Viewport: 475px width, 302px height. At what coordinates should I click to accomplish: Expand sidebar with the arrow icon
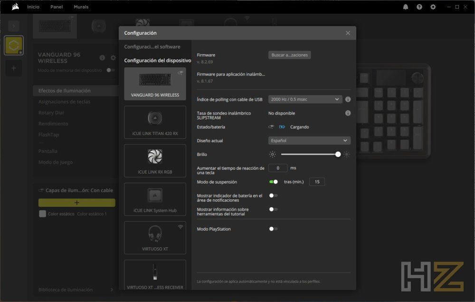(x=14, y=26)
